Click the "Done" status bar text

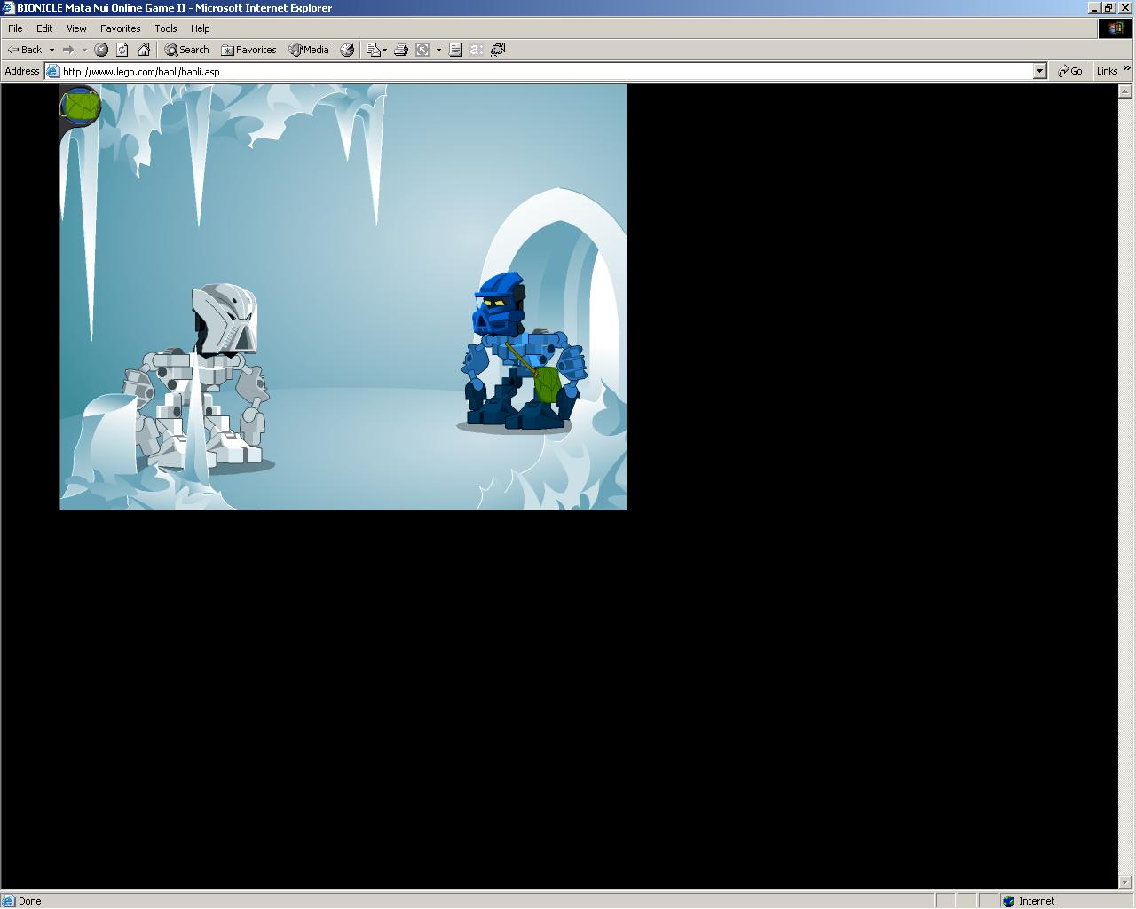(x=29, y=901)
